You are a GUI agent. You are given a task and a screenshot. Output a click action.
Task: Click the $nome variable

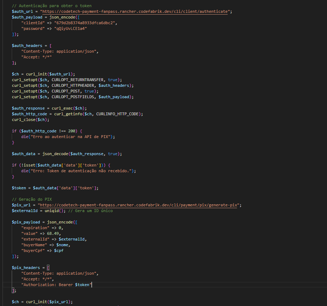(x=64, y=245)
